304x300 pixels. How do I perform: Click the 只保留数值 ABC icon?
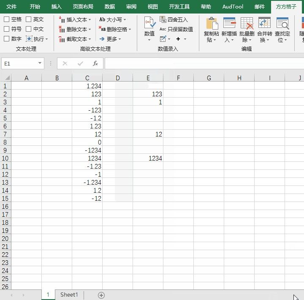point(163,29)
